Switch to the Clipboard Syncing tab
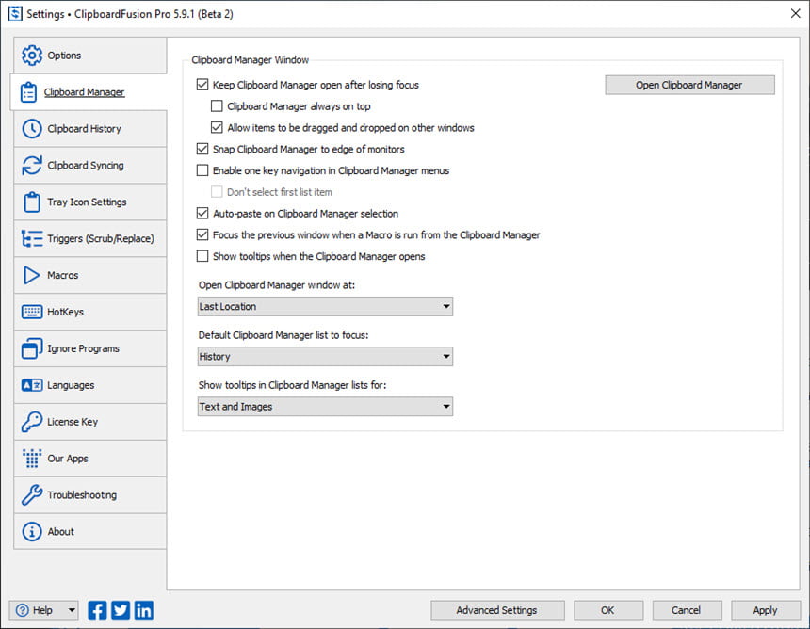This screenshot has width=810, height=629. (89, 166)
